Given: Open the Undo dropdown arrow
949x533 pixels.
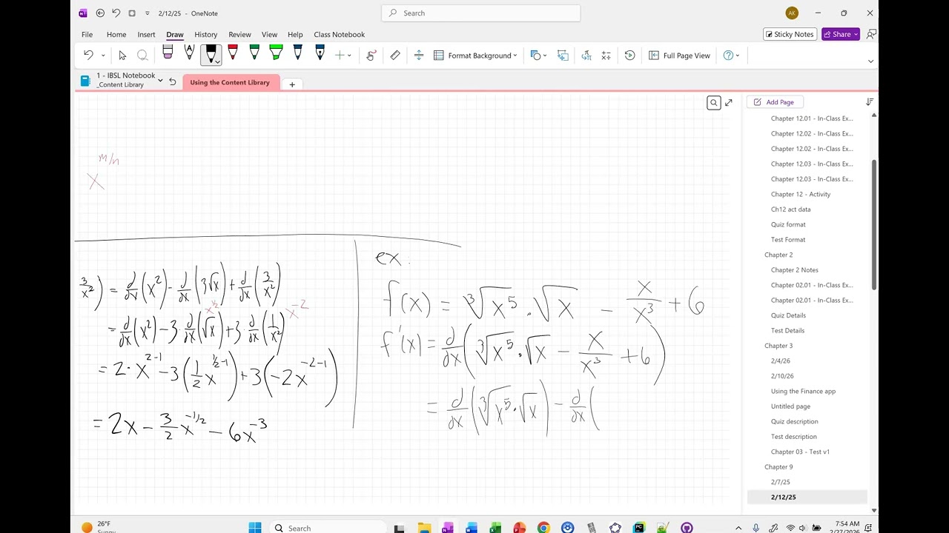Looking at the screenshot, I should (103, 56).
